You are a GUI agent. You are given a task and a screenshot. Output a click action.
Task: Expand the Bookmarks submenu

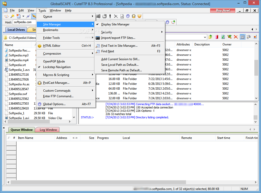coord(66,30)
